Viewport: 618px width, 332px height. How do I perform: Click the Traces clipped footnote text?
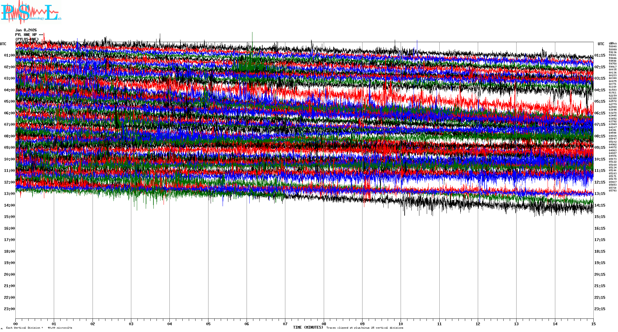[365, 328]
